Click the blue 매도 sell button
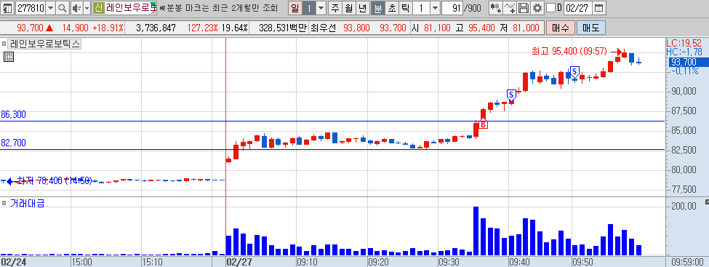This screenshot has height=267, width=709. click(x=591, y=28)
